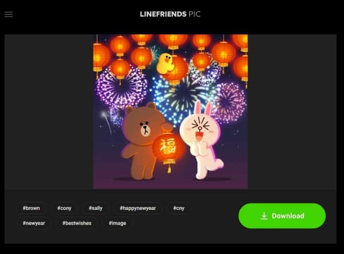Open the #newyear tag
The width and height of the screenshot is (344, 254).
[34, 223]
